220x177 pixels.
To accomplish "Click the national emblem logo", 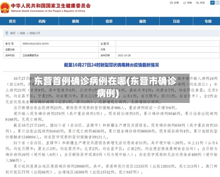I will 5,7.
